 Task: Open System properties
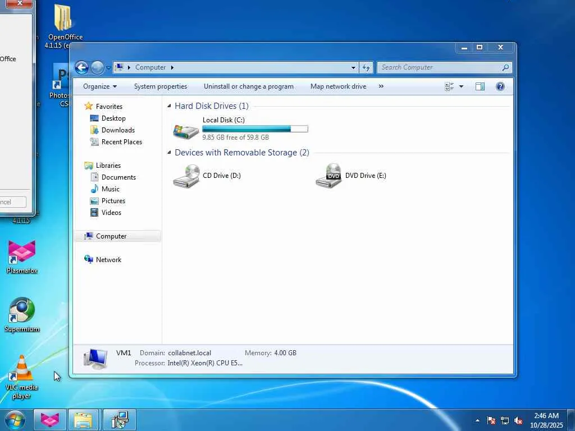pyautogui.click(x=160, y=86)
